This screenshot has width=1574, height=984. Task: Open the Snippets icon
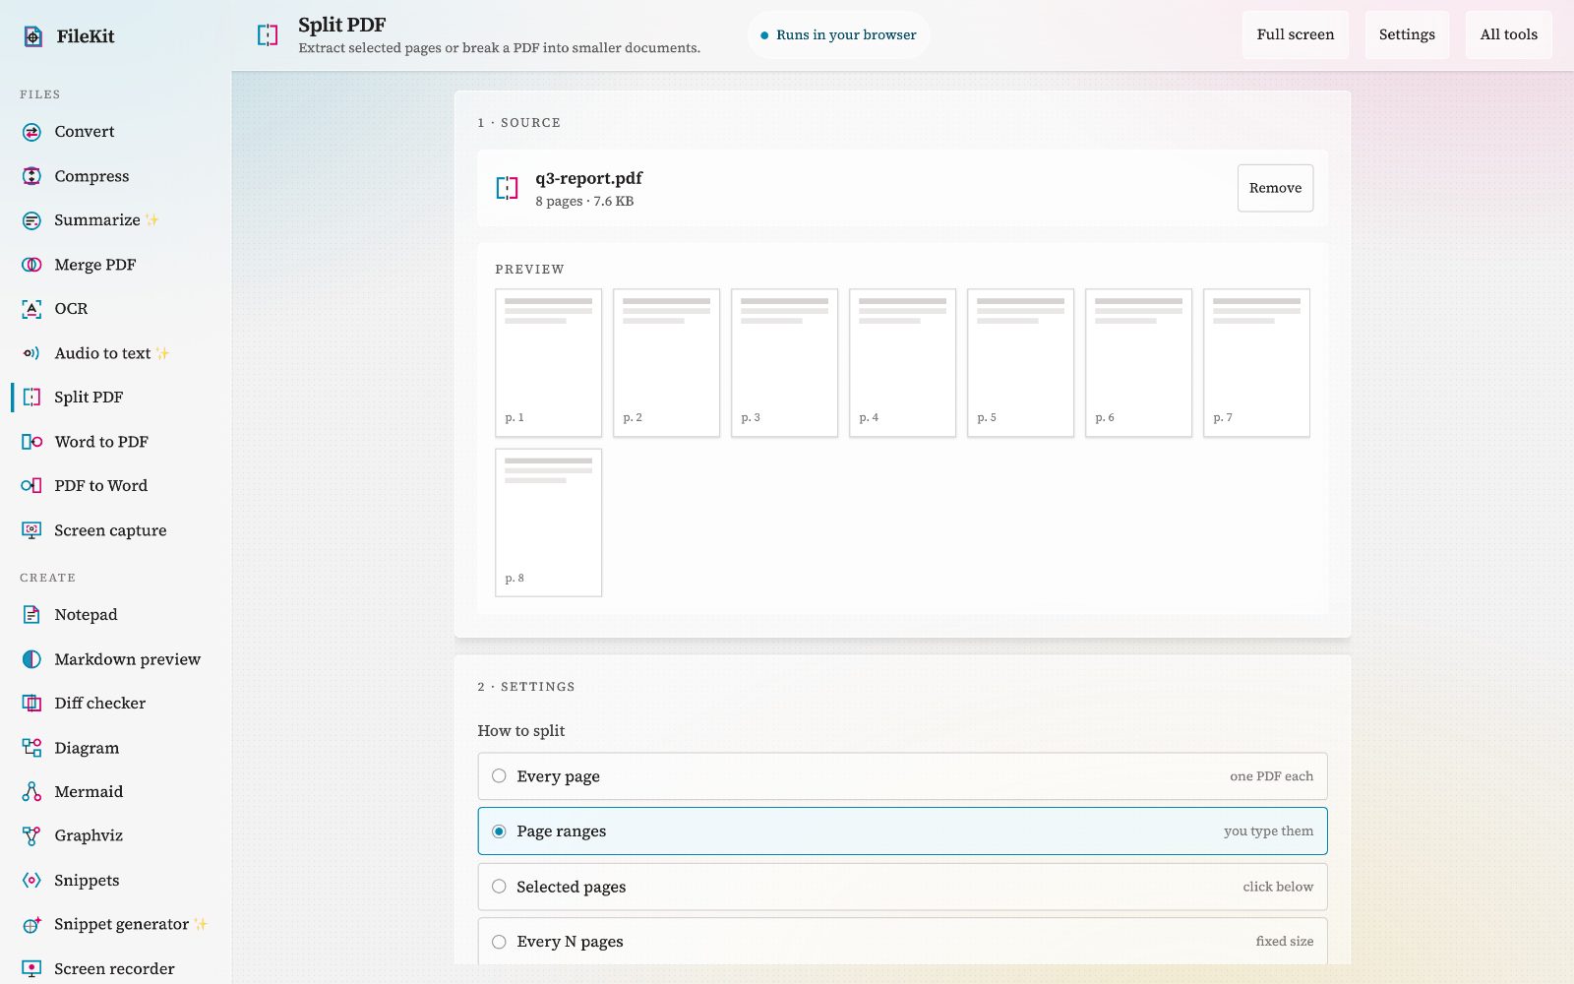31,881
